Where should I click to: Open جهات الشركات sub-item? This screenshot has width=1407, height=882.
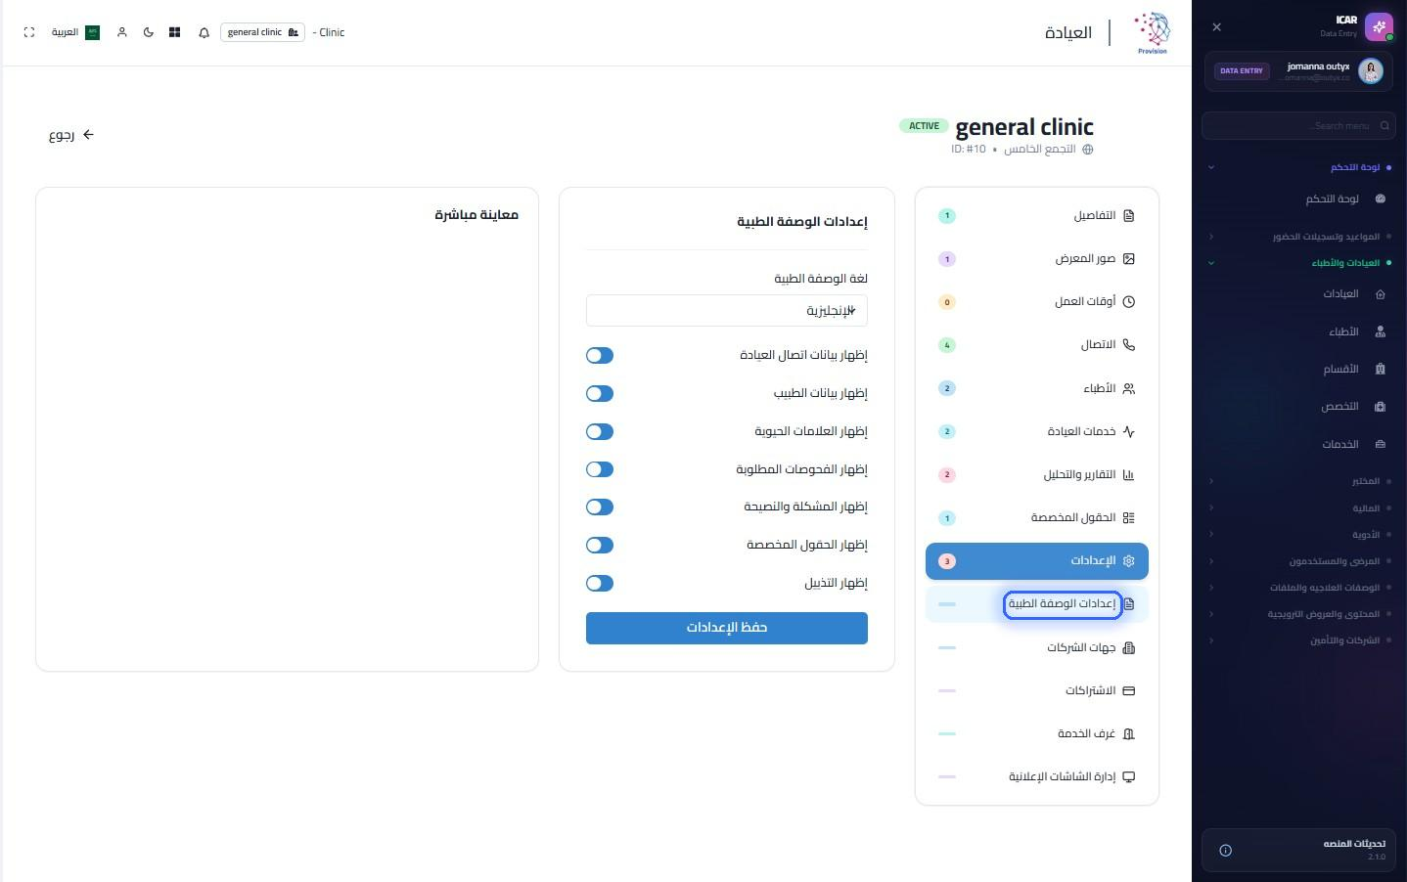(x=1037, y=648)
